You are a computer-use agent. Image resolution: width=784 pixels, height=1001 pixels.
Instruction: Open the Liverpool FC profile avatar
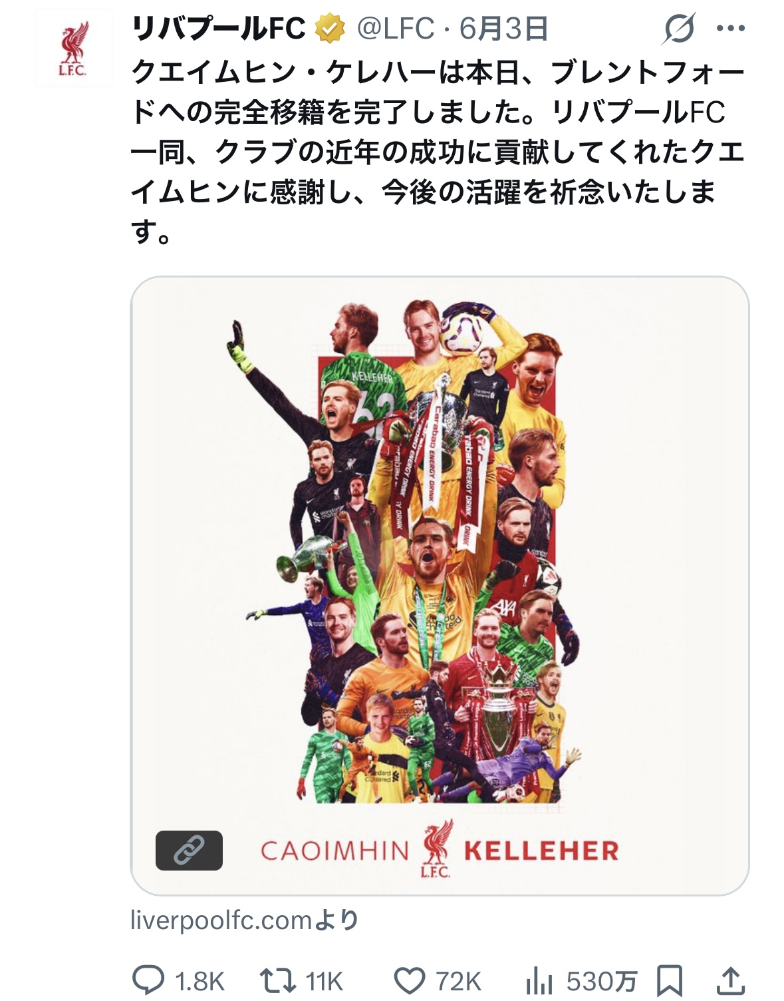tap(73, 48)
